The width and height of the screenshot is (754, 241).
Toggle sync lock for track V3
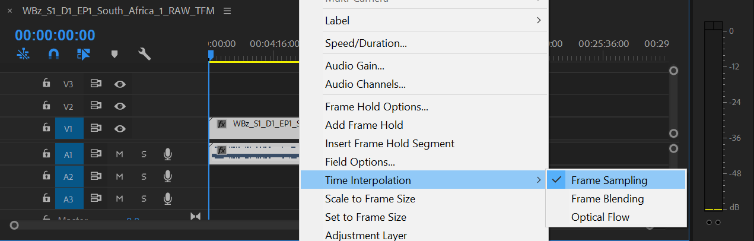pos(96,84)
